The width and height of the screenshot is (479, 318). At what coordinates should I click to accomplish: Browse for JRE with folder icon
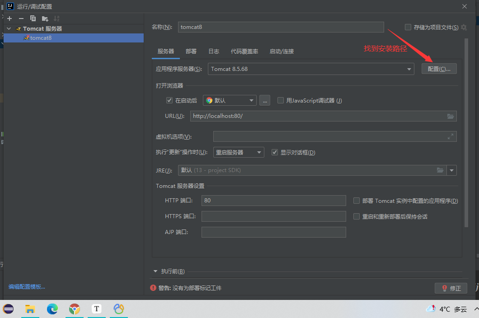coord(440,170)
